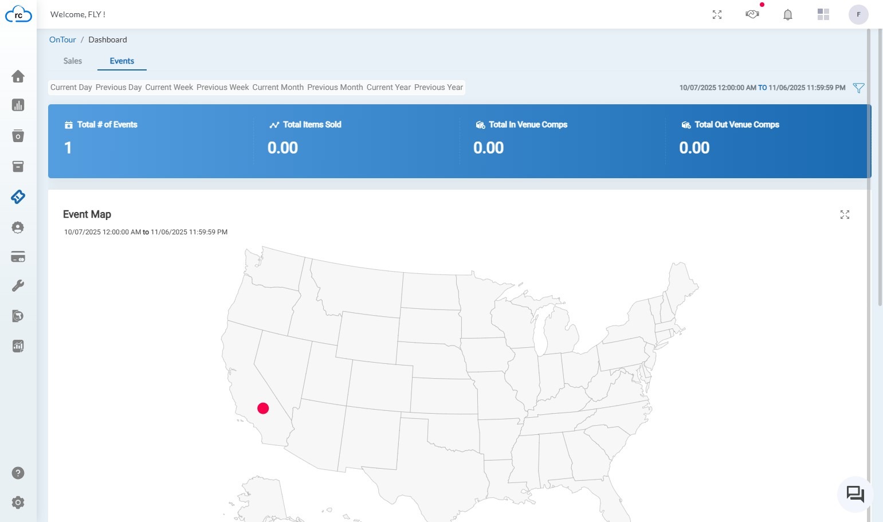883x522 pixels.
Task: Select the Events tab
Action: 122,61
